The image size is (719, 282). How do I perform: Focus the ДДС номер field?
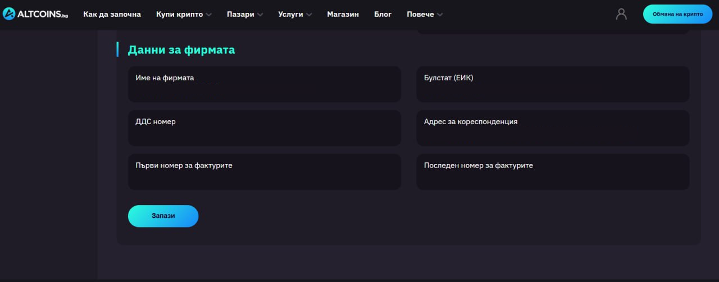click(265, 128)
